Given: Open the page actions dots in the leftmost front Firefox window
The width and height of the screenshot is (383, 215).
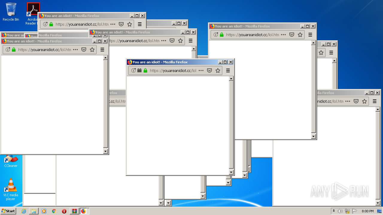Looking at the screenshot, I should point(75,50).
